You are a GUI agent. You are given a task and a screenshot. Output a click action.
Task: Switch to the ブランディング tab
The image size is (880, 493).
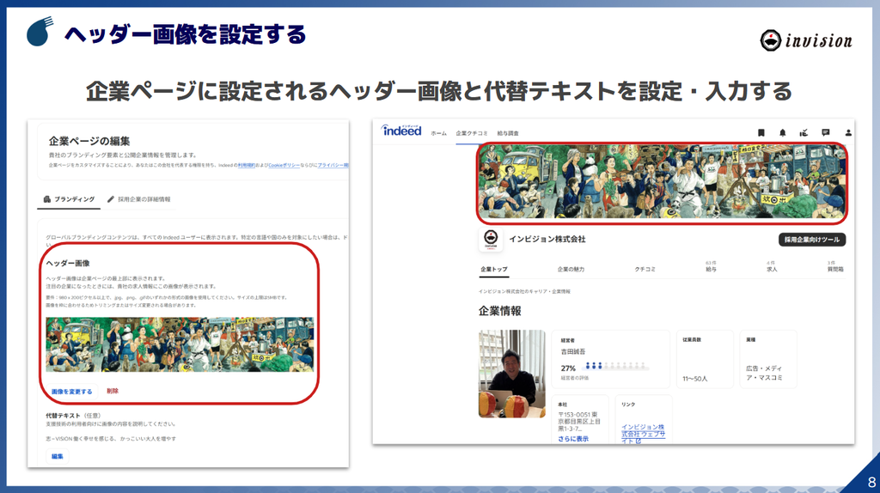(x=69, y=199)
